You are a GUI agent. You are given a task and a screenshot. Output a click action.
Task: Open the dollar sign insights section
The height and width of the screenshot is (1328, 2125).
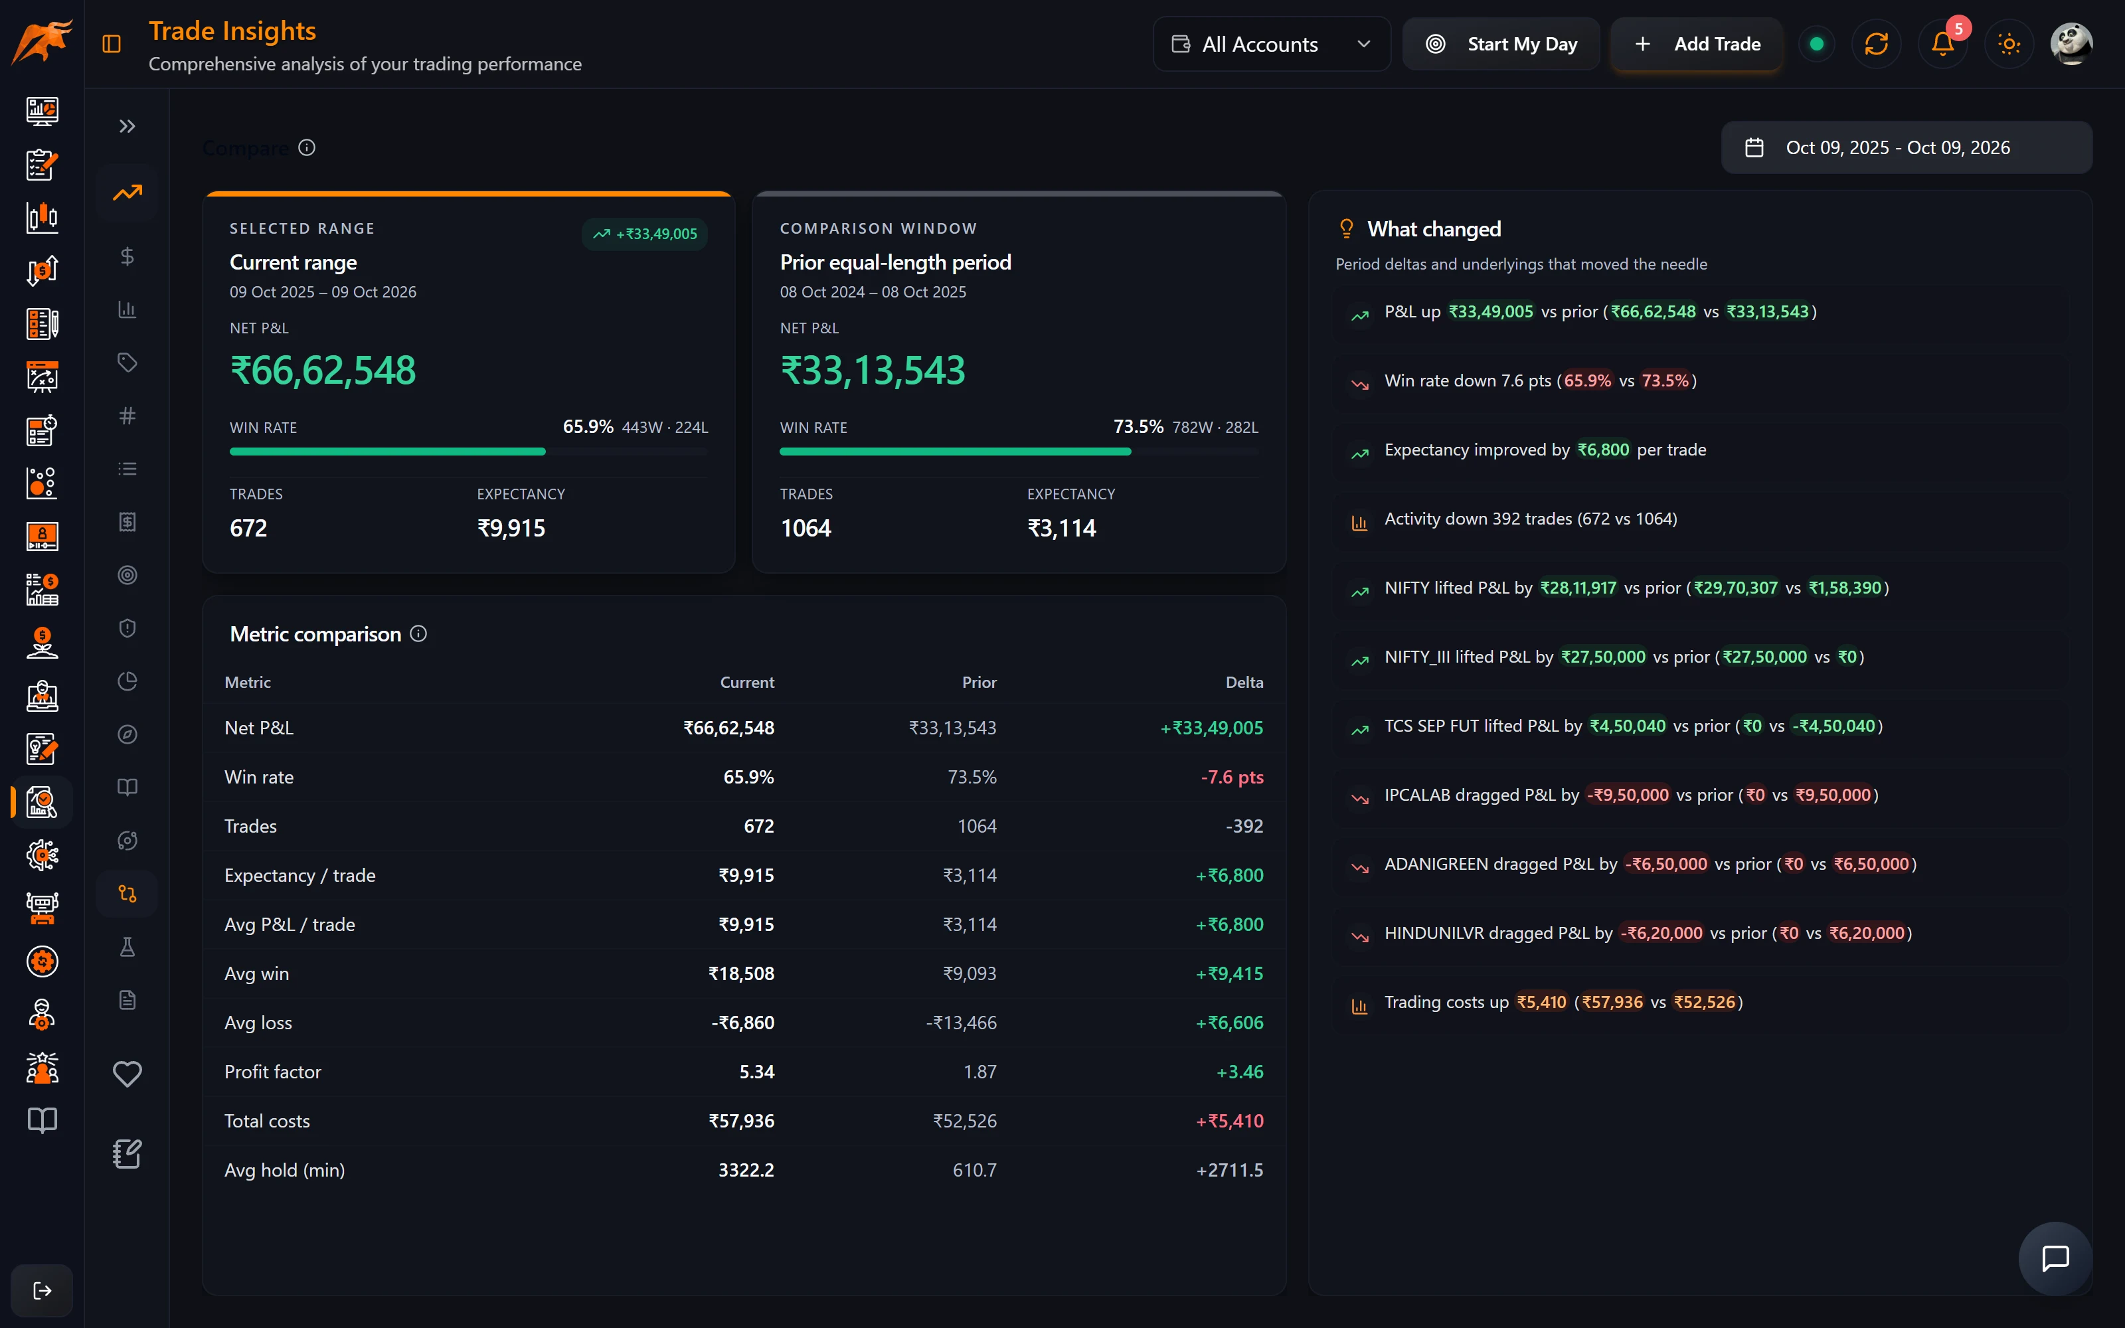(x=127, y=256)
